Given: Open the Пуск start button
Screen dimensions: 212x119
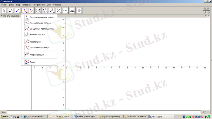Looking at the screenshot, I should click(x=4, y=117).
